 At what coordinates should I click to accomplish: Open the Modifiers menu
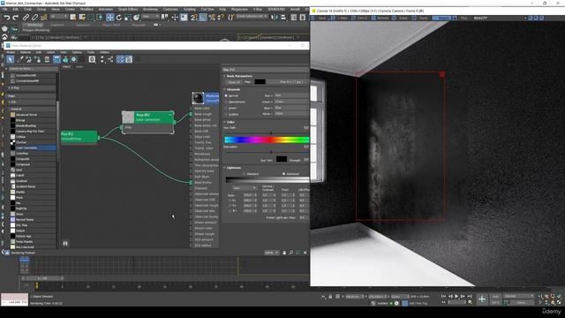(x=87, y=9)
